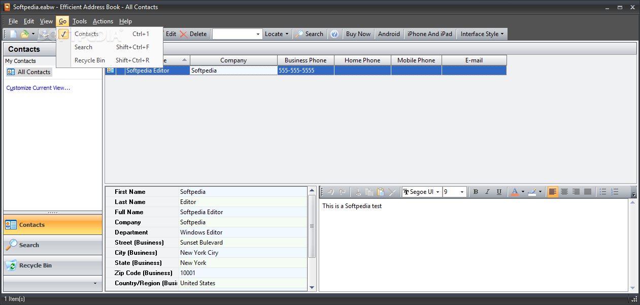Image resolution: width=640 pixels, height=305 pixels.
Task: Click the Cut scissors icon
Action: pos(358,192)
